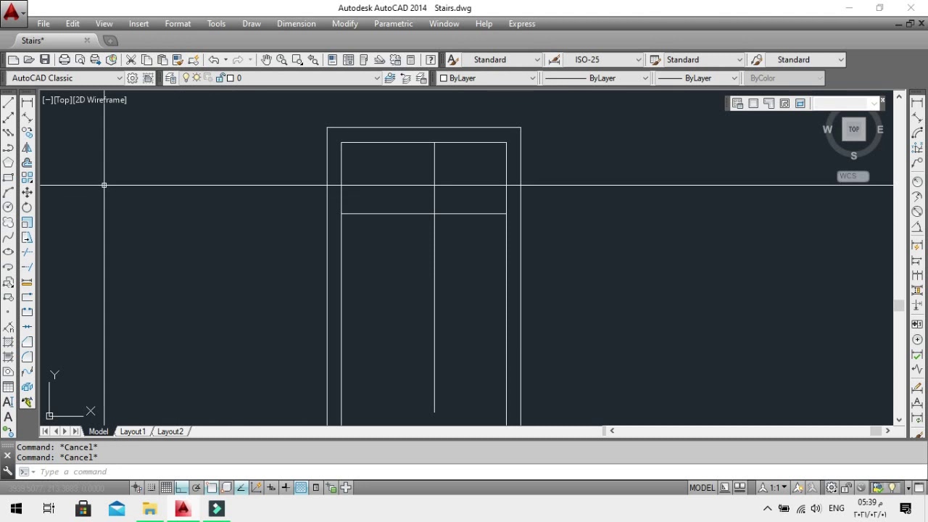Click the Plot printer icon
The height and width of the screenshot is (522, 928).
pos(64,59)
